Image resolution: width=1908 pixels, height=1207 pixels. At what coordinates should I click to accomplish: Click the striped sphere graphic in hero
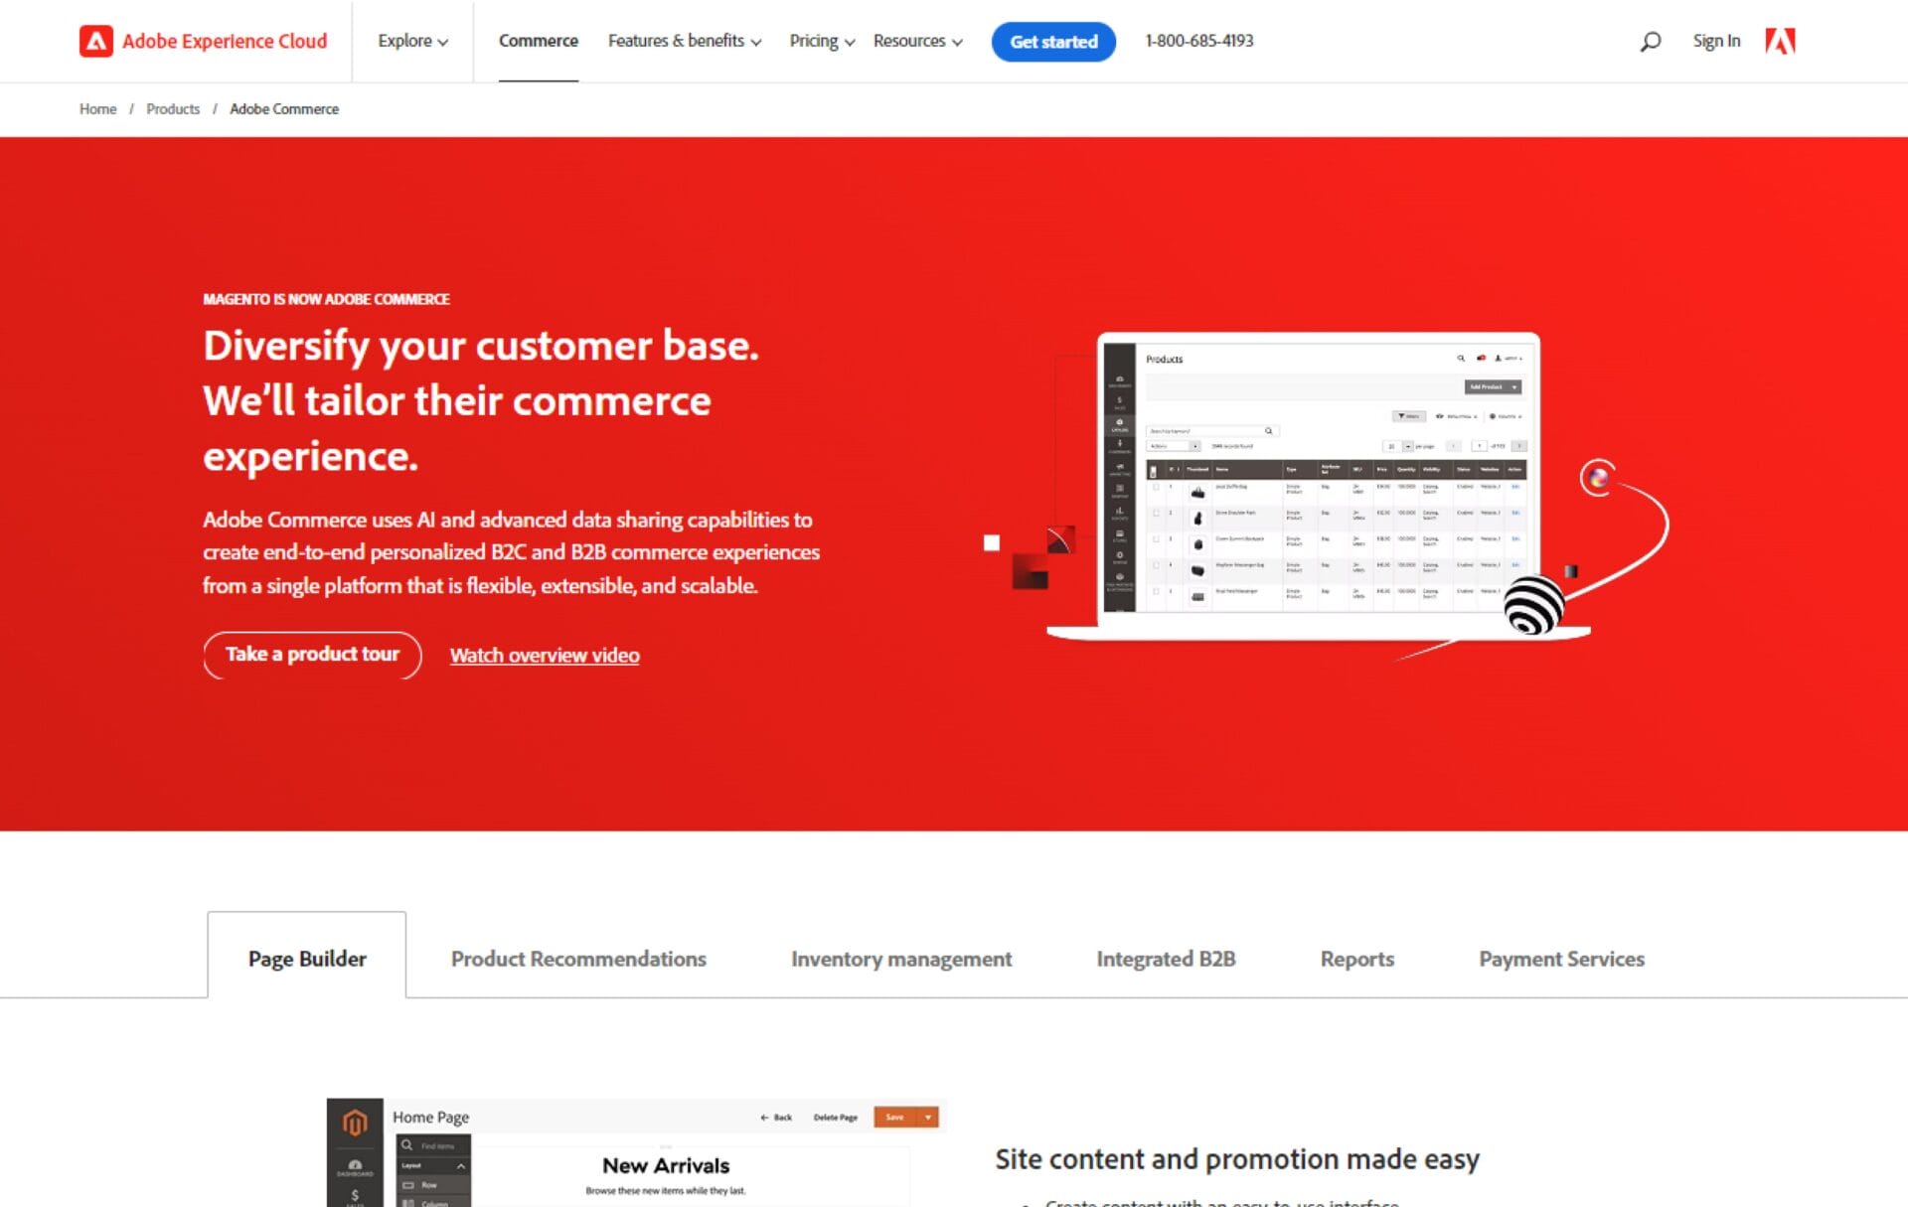pos(1533,605)
